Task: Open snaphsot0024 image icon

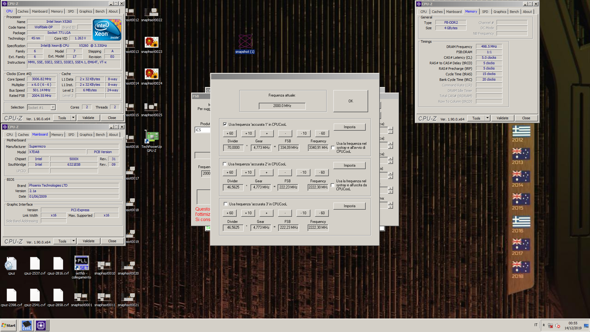Action: 151,77
